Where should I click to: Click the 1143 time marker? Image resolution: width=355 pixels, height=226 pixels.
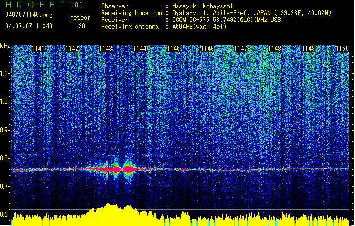[106, 49]
